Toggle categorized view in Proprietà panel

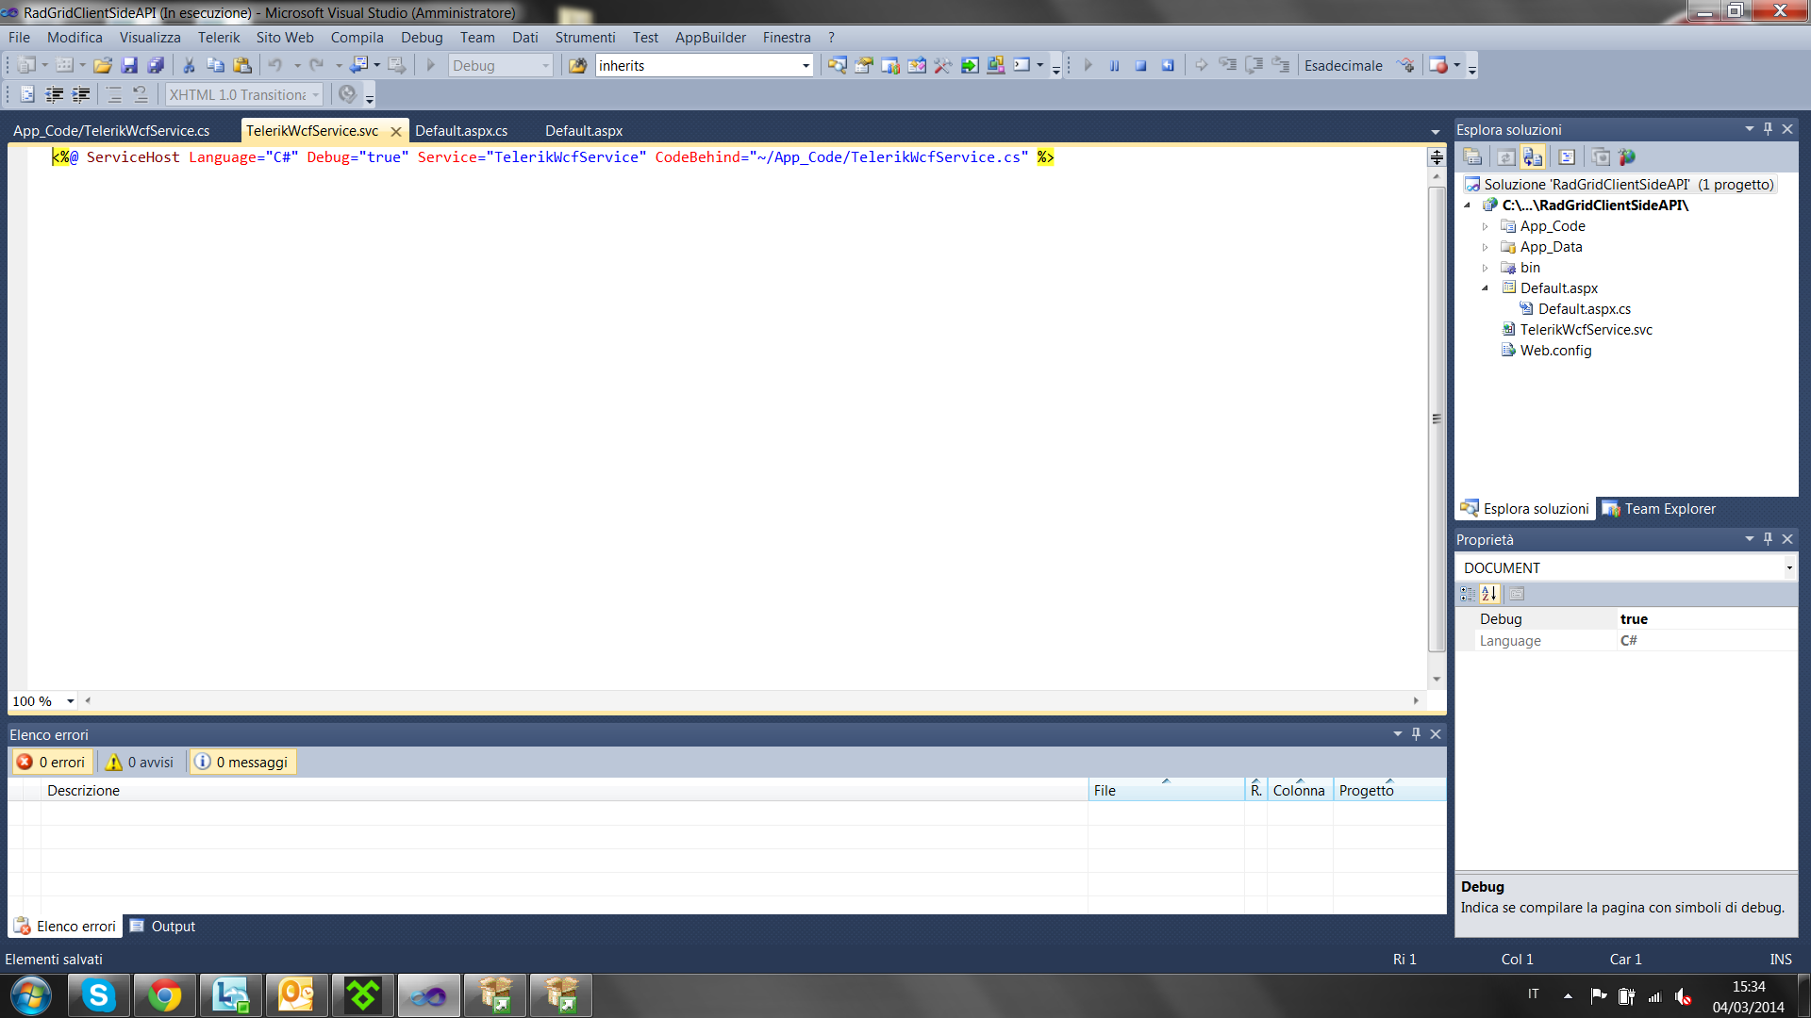(x=1468, y=594)
